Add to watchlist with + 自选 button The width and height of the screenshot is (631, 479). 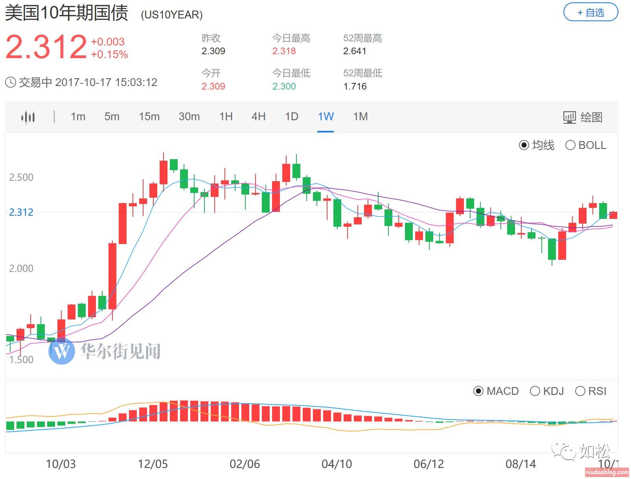click(x=591, y=13)
